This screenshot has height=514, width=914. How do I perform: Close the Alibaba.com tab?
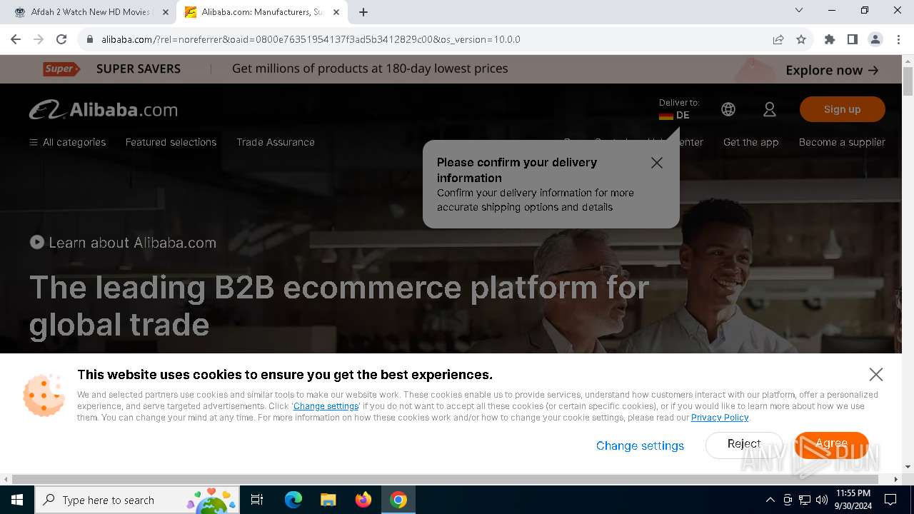336,12
